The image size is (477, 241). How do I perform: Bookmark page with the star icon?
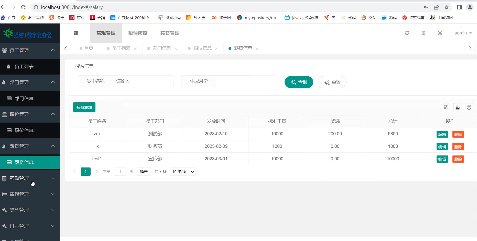tap(447, 7)
